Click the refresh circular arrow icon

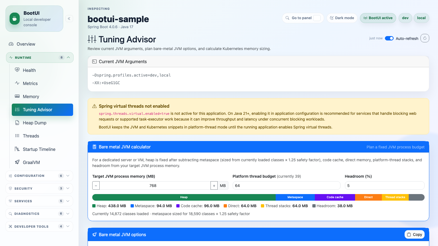(425, 38)
